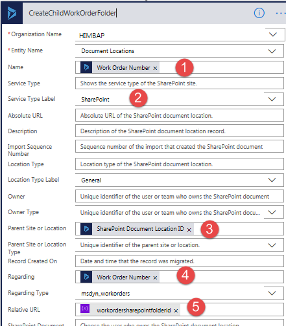Screen dimensions: 286x326
Task: Expand the Location Type Label dropdown
Action: click(x=272, y=180)
